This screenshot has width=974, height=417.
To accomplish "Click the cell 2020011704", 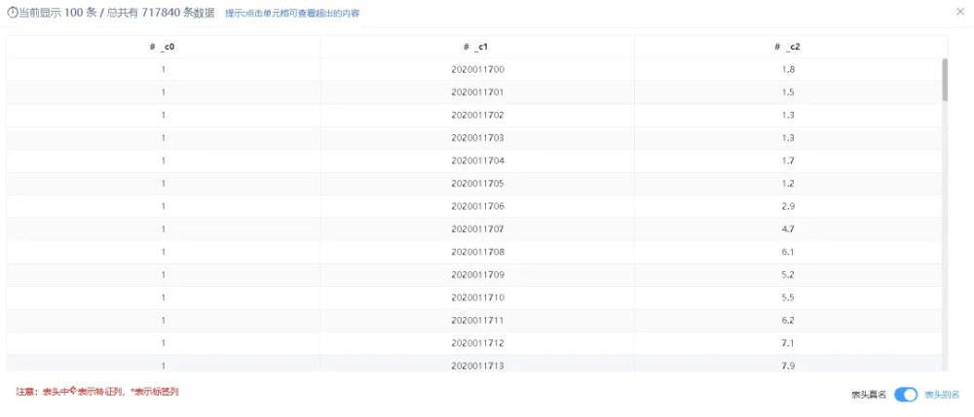I will [x=477, y=161].
